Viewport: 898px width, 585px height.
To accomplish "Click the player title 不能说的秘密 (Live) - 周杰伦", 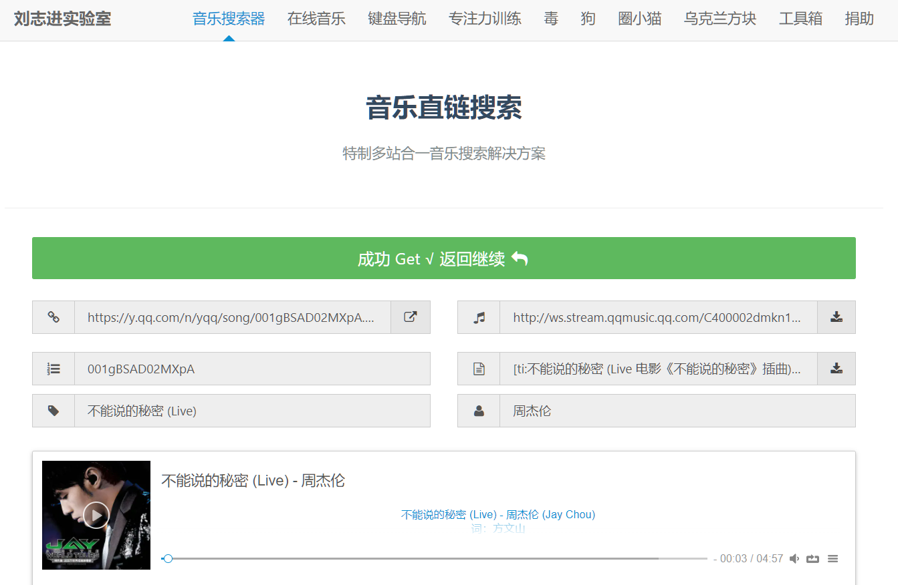I will point(253,481).
